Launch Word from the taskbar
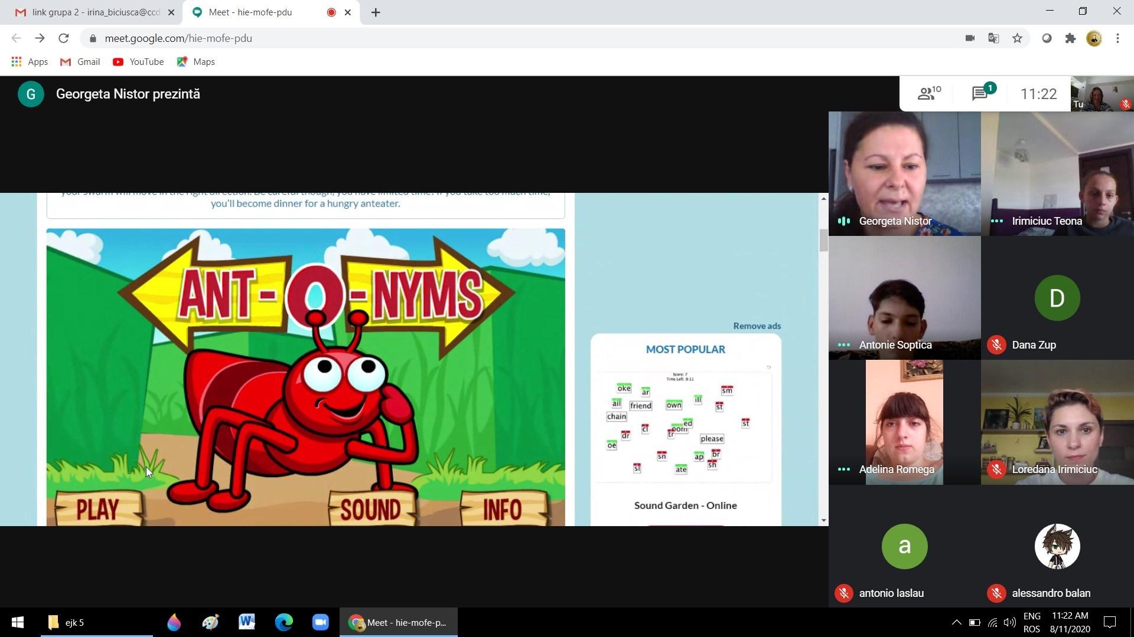1134x637 pixels. [x=247, y=622]
